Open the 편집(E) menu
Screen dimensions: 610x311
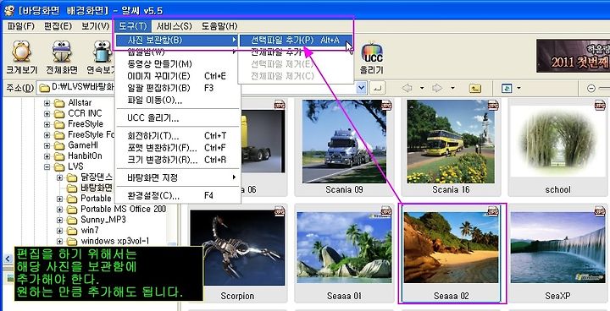(x=58, y=26)
